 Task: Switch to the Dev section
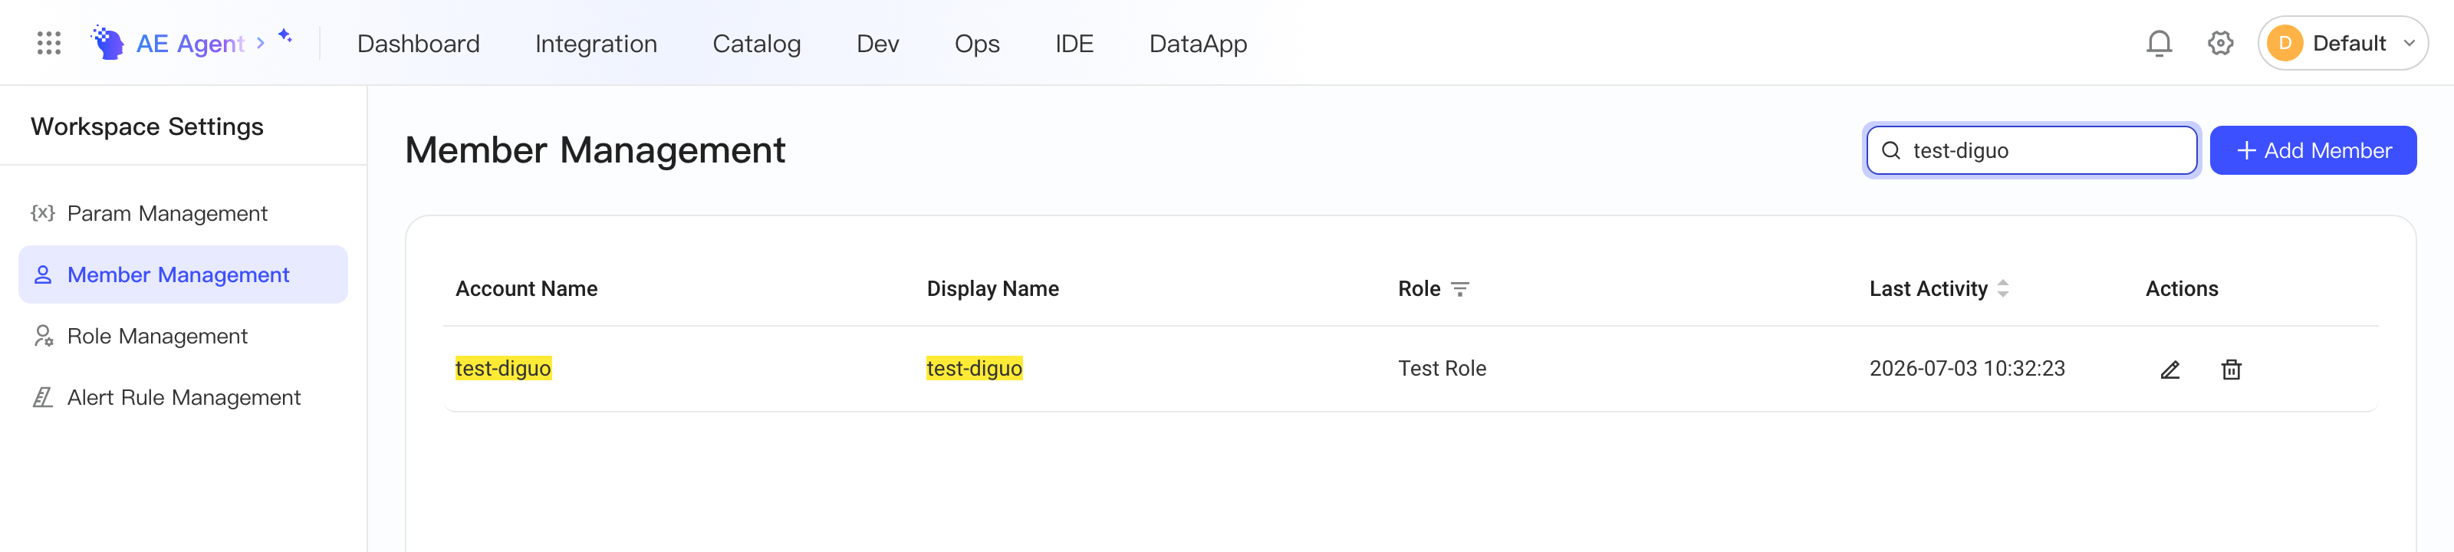(x=877, y=44)
